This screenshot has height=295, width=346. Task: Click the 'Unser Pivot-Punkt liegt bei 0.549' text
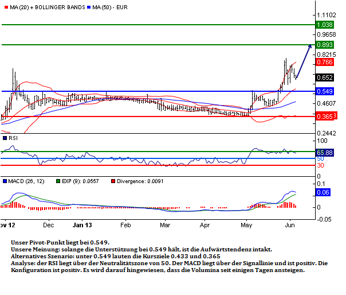point(60,243)
